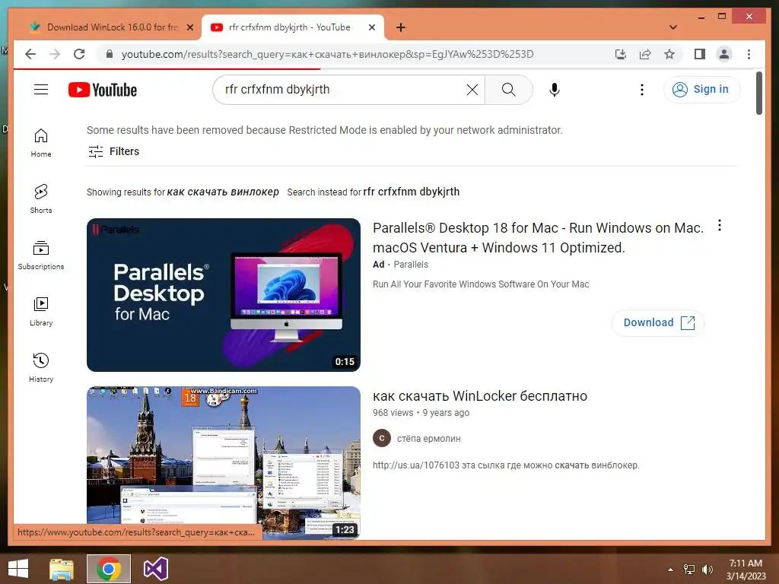Click the browser address bar URL

click(327, 54)
